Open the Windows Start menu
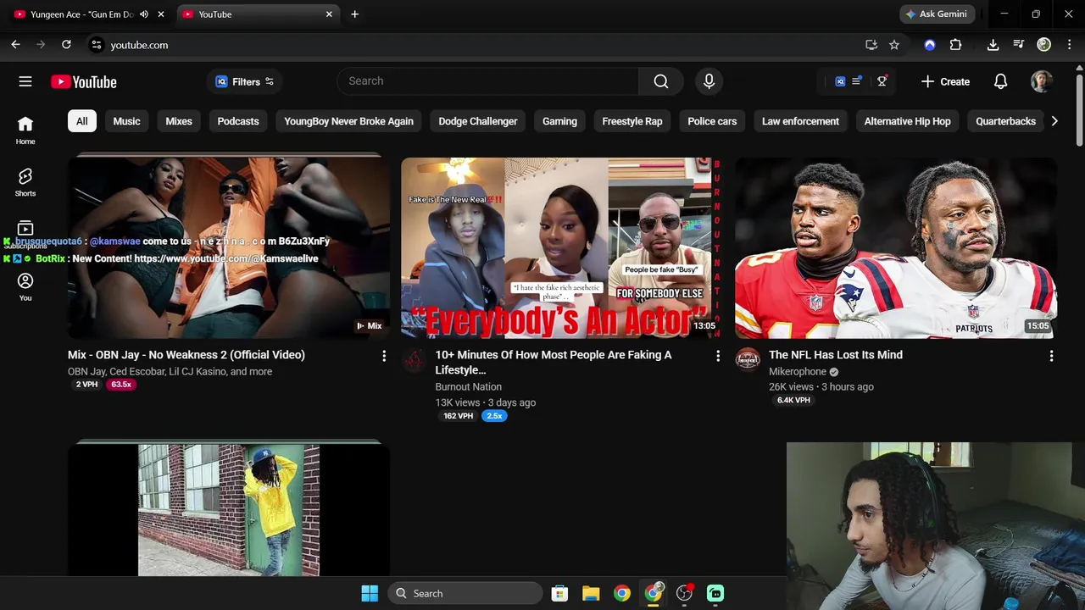 point(370,593)
